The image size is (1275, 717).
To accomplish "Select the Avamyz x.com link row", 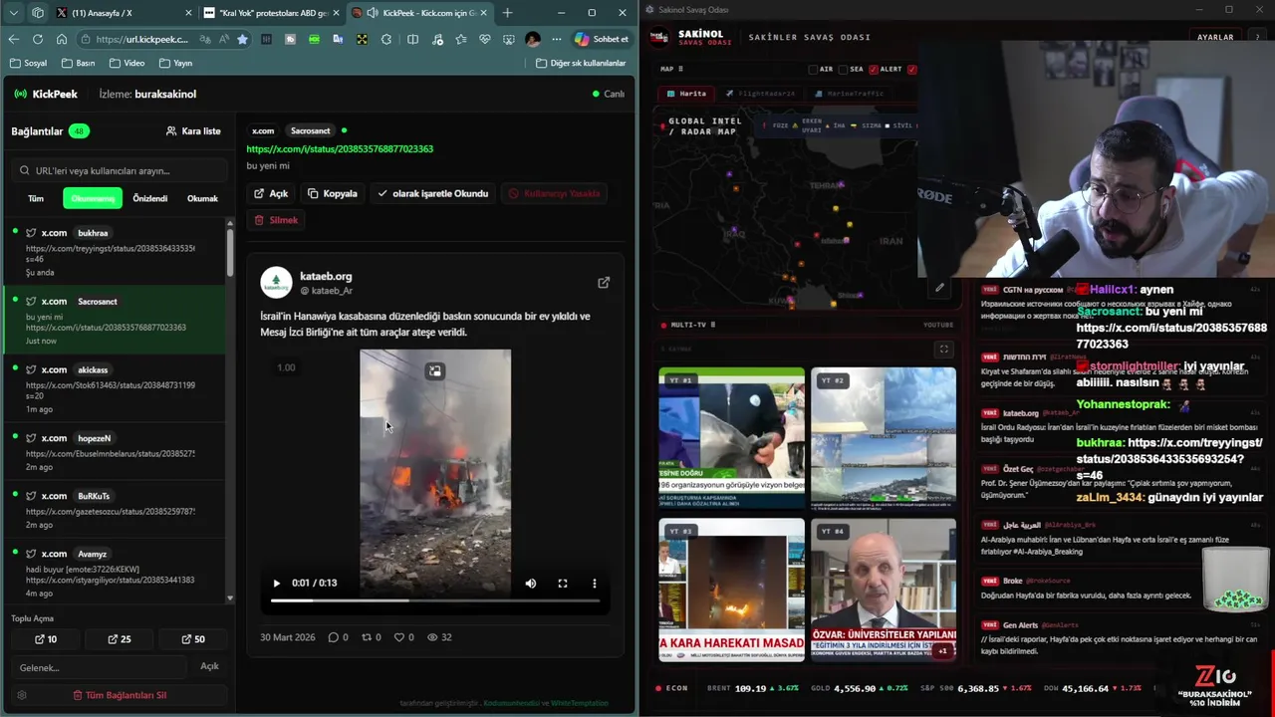I will click(114, 573).
